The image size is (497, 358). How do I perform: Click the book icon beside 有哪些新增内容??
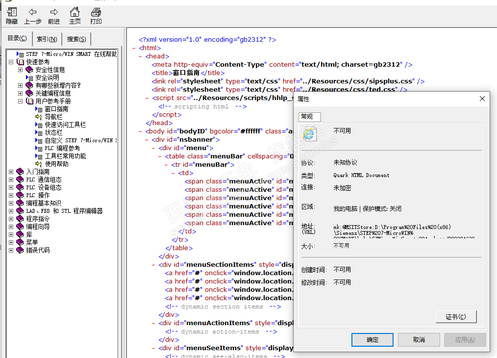[x=29, y=85]
